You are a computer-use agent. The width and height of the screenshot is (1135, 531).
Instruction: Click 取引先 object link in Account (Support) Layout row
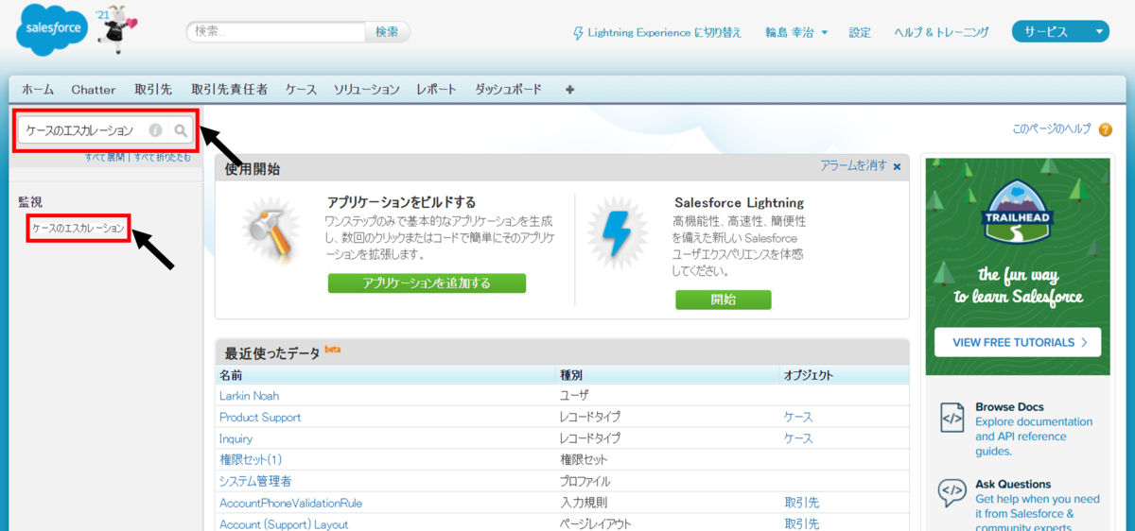click(801, 524)
